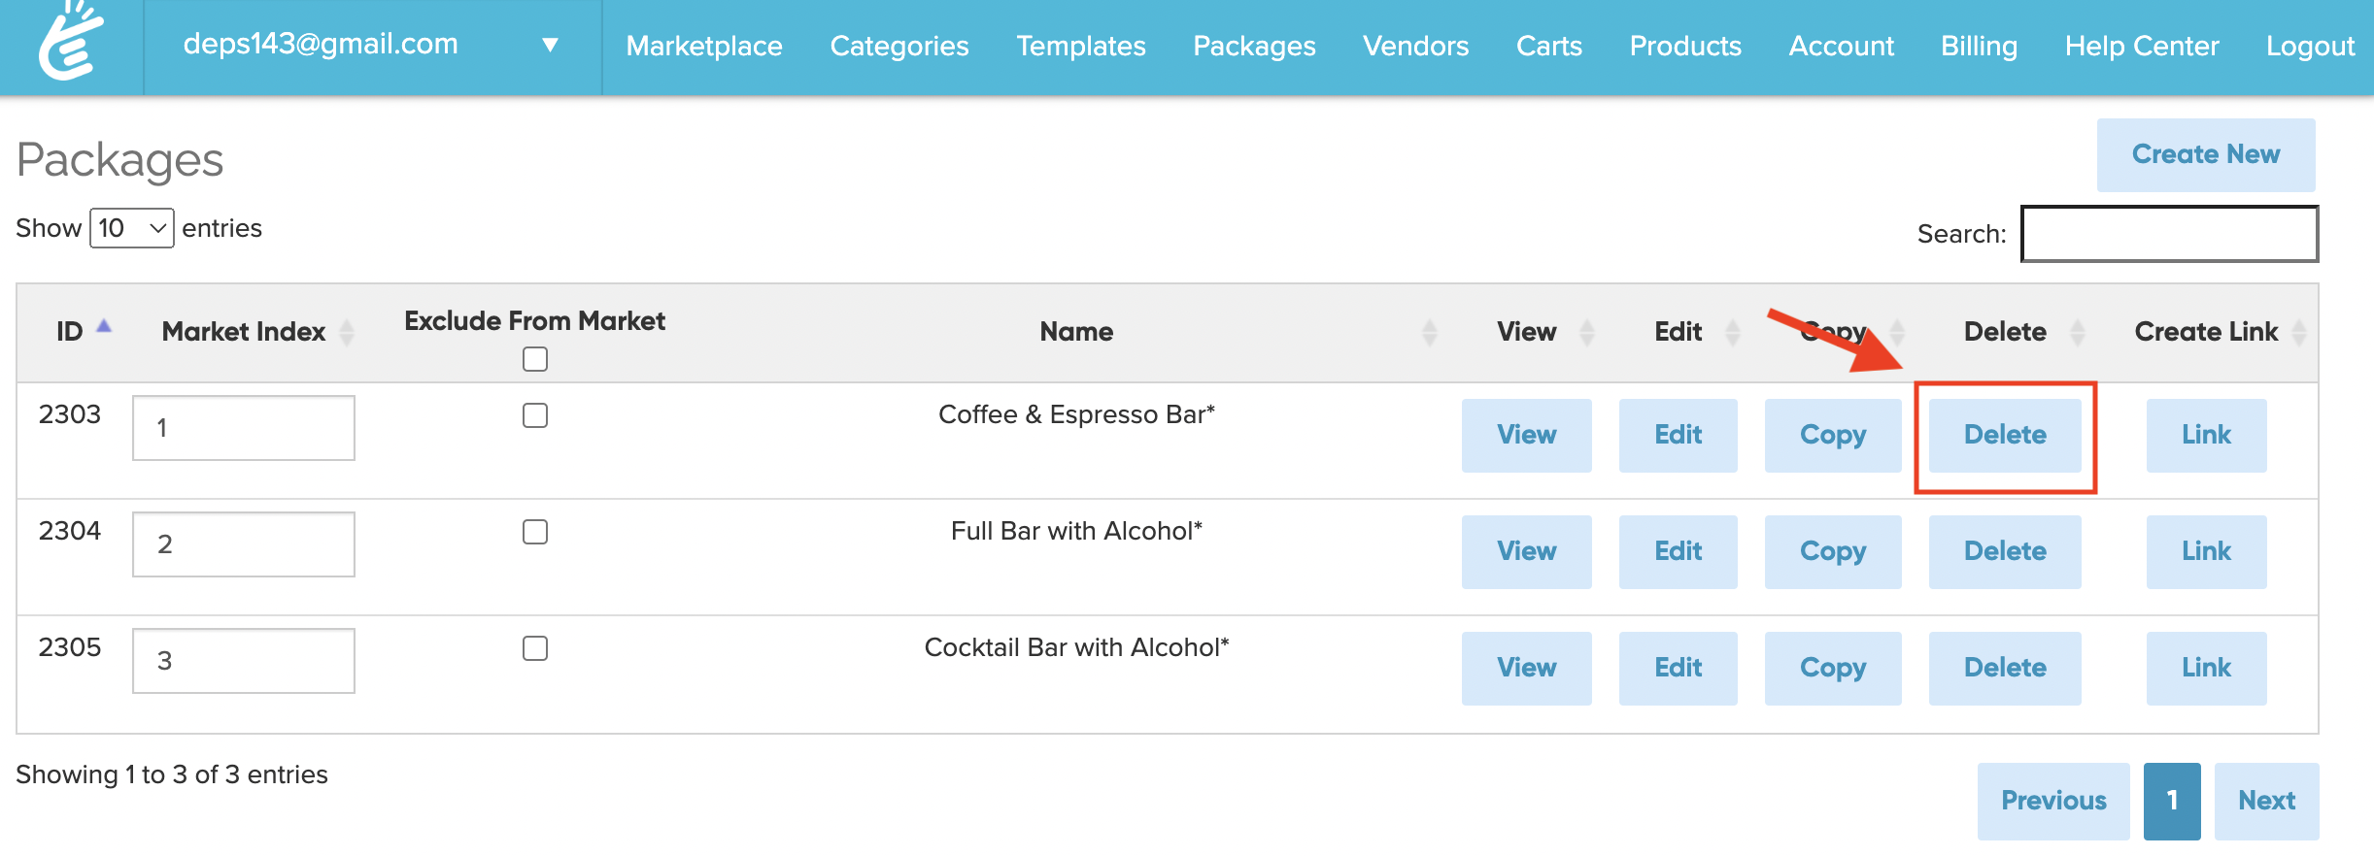Delete the Coffee & Espresso Bar package
The width and height of the screenshot is (2374, 856).
[2005, 435]
